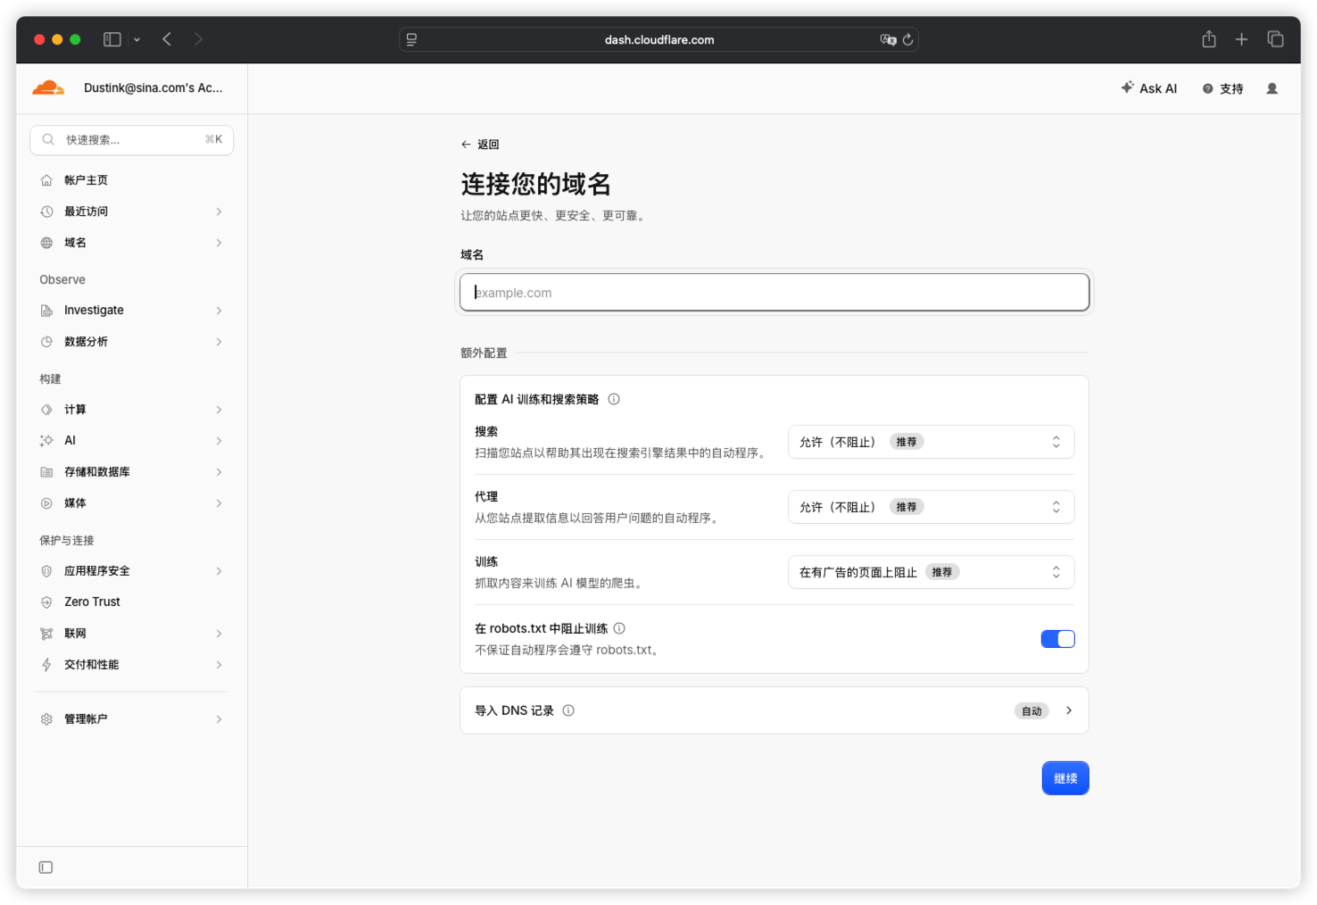This screenshot has height=905, width=1317.
Task: Open 交付和性能 sidebar item
Action: [x=132, y=665]
